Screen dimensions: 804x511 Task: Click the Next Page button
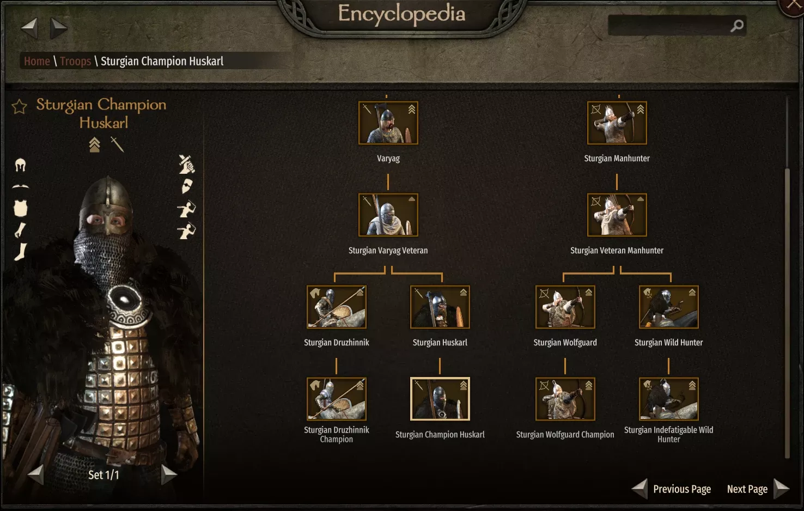pos(758,489)
